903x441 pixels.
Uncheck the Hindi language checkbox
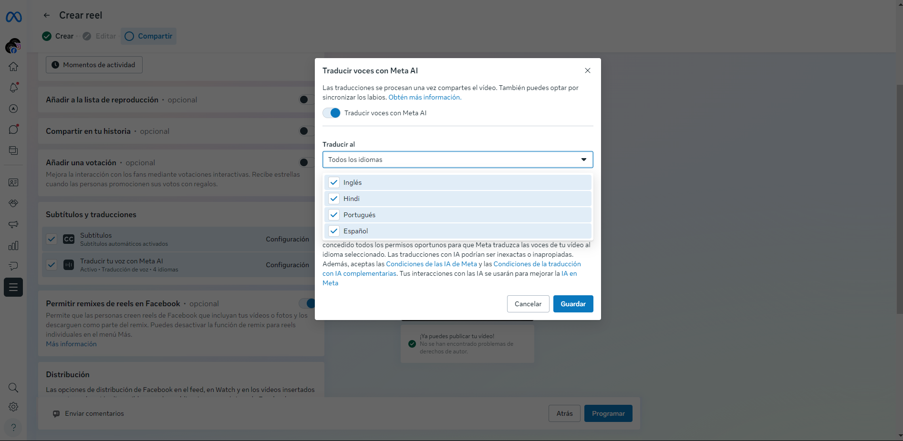[334, 199]
